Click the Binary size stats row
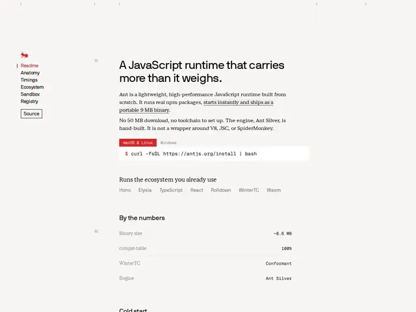The image size is (416, 312). point(205,233)
